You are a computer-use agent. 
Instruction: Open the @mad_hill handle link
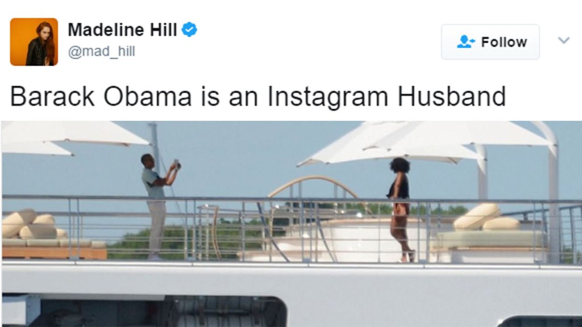(101, 52)
